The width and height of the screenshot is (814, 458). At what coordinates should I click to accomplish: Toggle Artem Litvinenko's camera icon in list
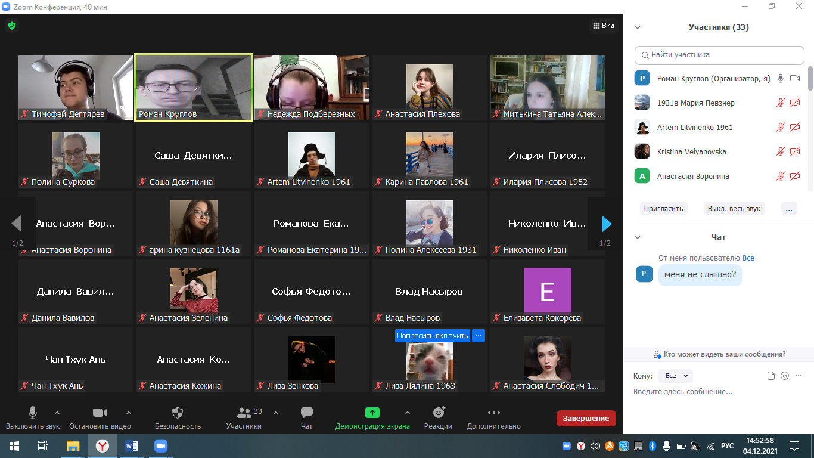[795, 127]
